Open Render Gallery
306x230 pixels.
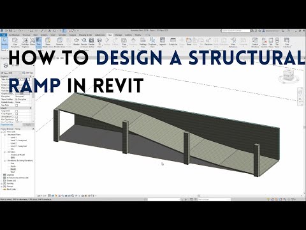(91, 43)
